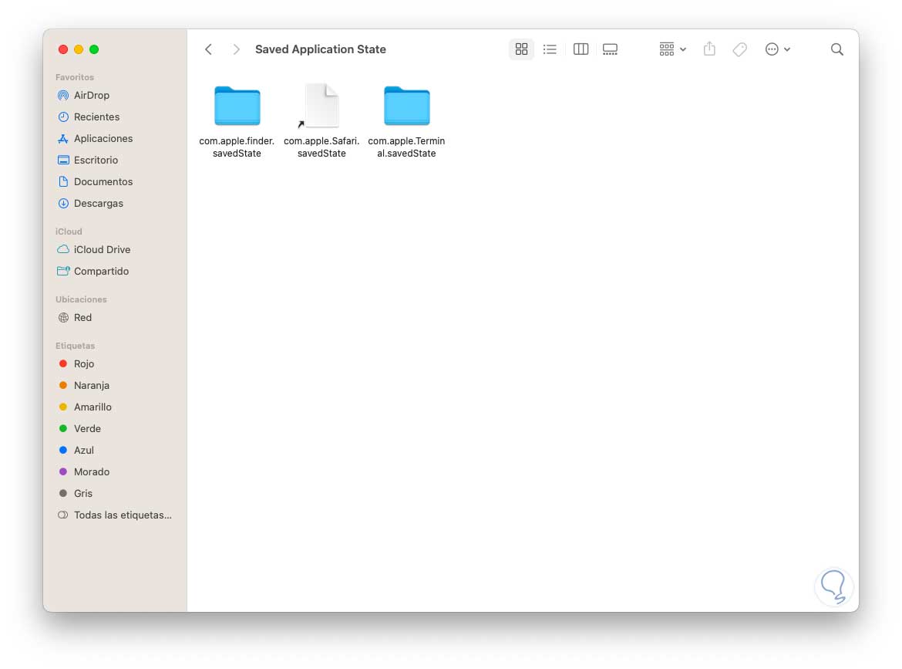902x669 pixels.
Task: Go back with the left chevron
Action: click(x=208, y=49)
